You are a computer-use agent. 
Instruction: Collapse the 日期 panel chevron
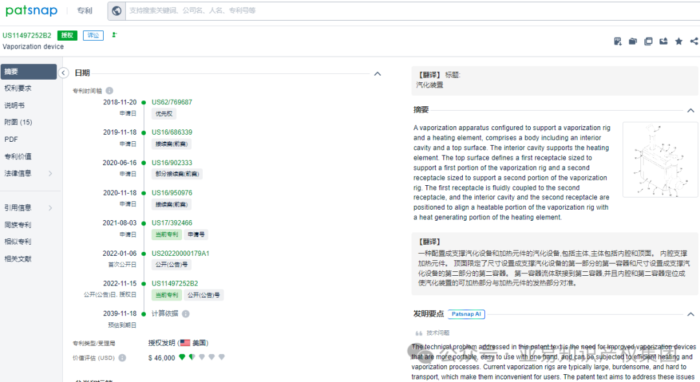click(x=377, y=74)
